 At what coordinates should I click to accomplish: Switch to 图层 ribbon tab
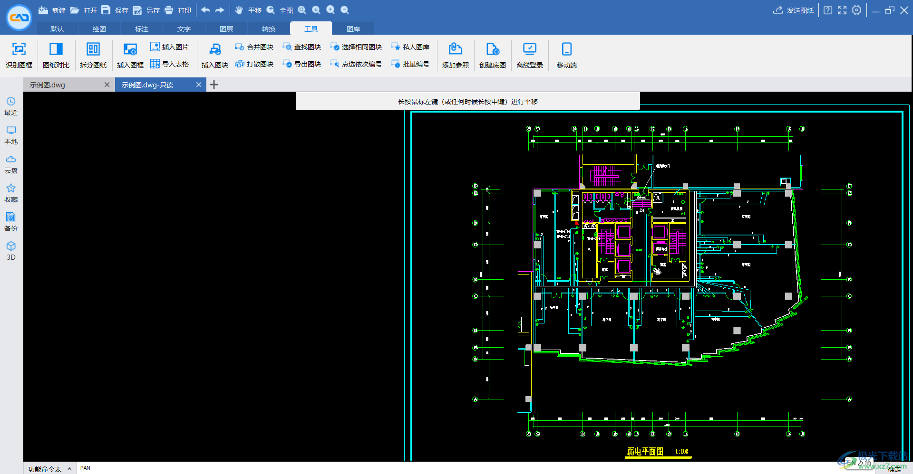226,28
